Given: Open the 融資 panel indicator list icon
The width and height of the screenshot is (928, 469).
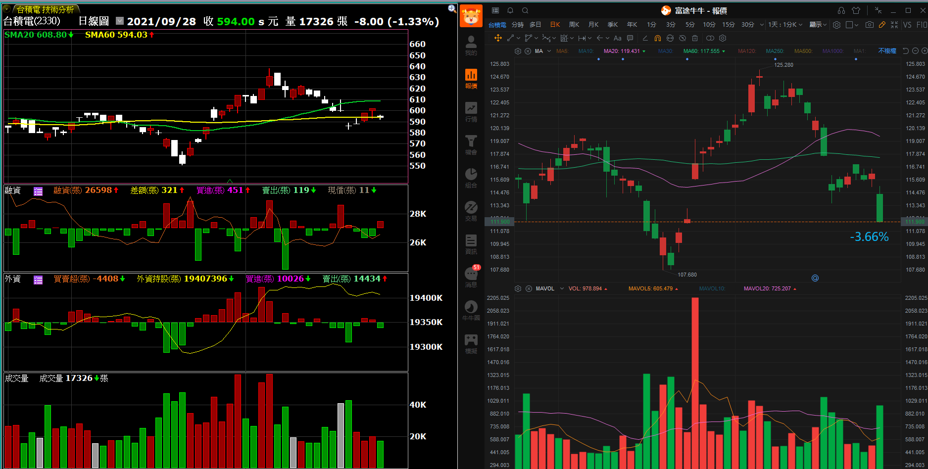Looking at the screenshot, I should pos(38,191).
